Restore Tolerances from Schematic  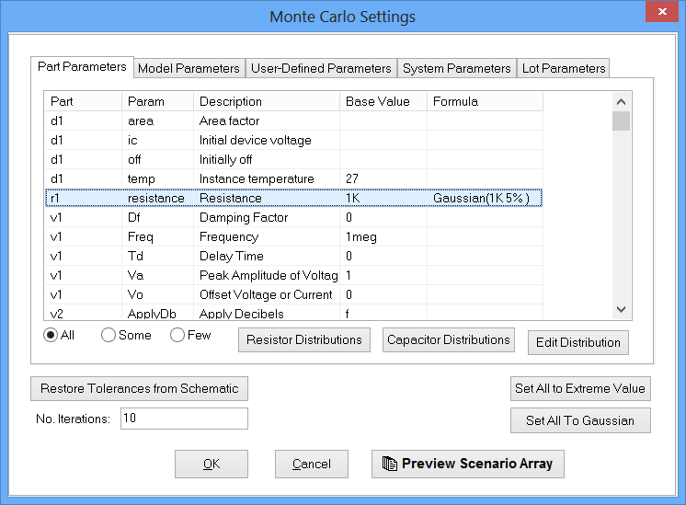139,388
